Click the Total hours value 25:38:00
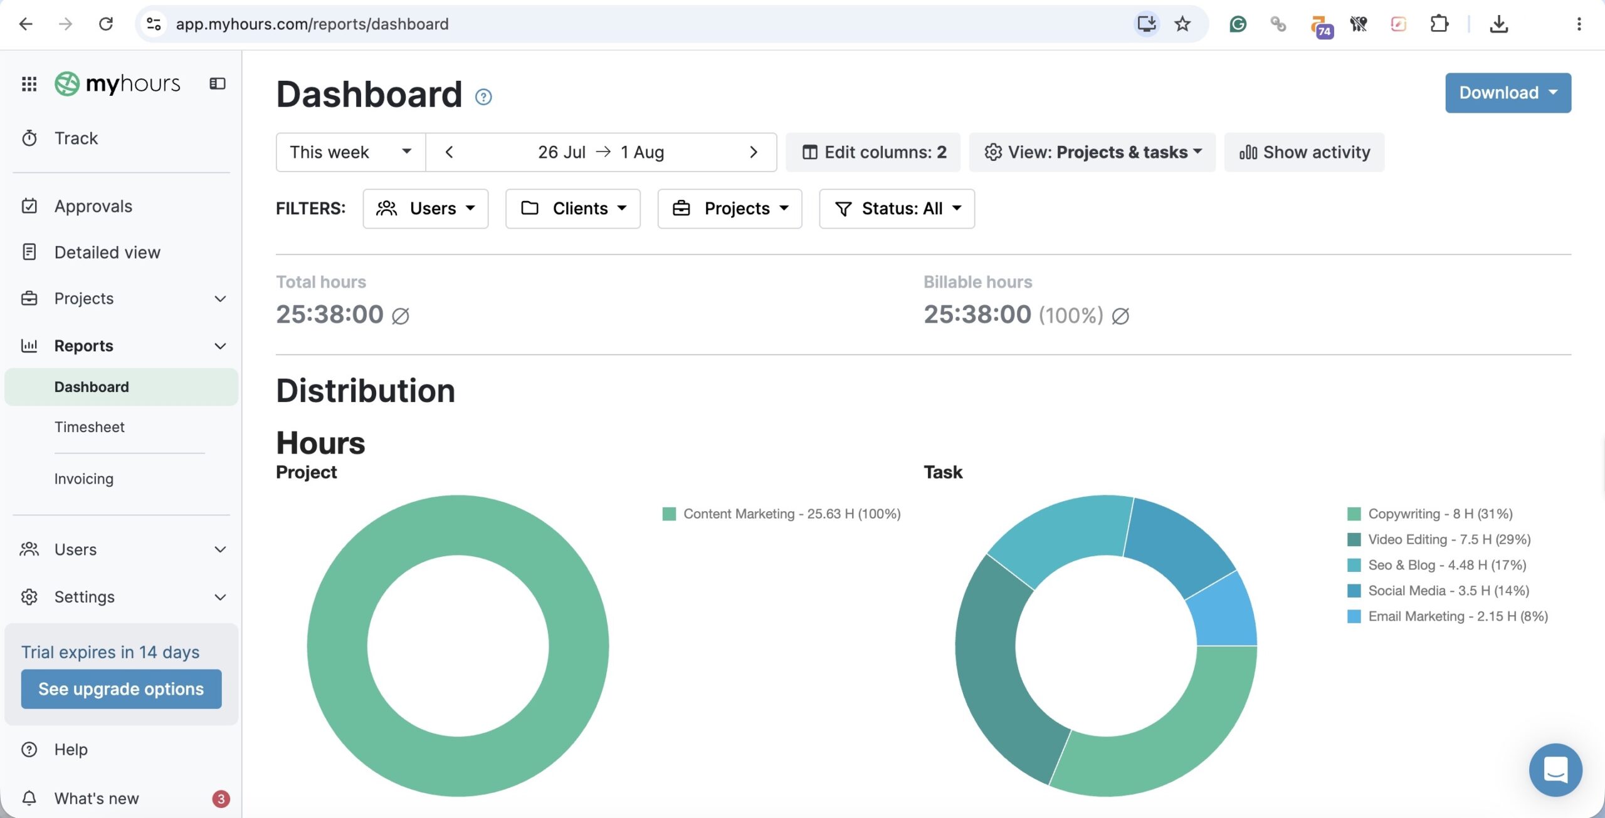 pyautogui.click(x=330, y=314)
